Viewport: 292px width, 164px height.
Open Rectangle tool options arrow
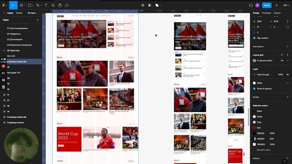pos(32,5)
